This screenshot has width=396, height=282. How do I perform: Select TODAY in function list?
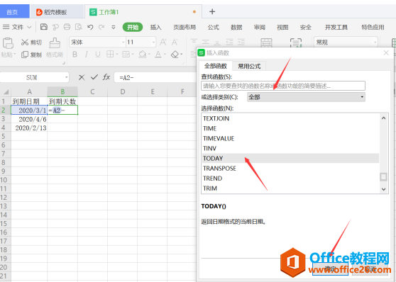(290, 159)
